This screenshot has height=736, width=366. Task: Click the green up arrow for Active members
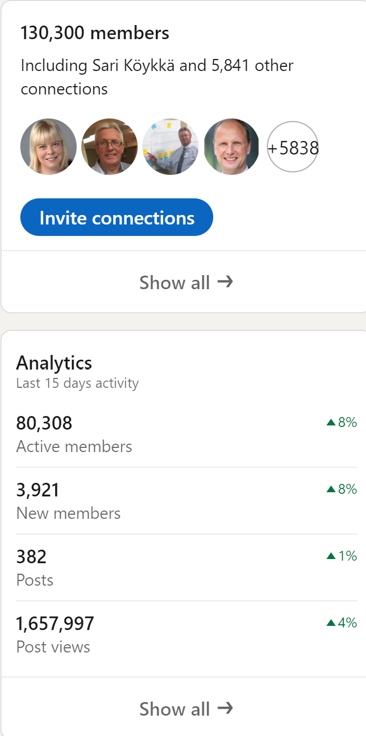331,422
